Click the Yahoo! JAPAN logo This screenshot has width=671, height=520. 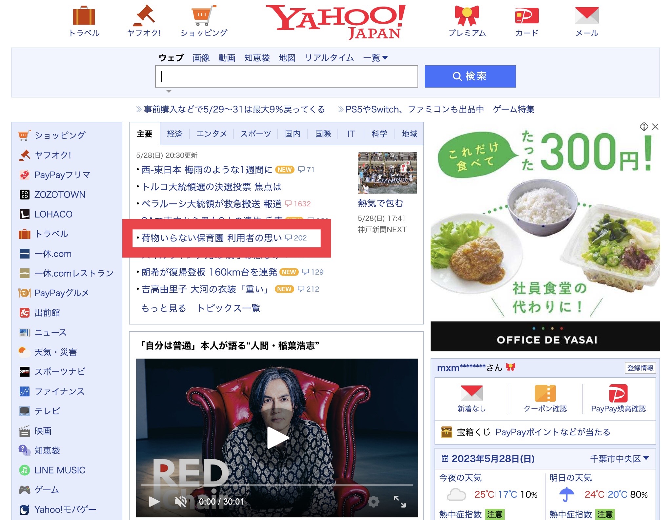pos(336,22)
